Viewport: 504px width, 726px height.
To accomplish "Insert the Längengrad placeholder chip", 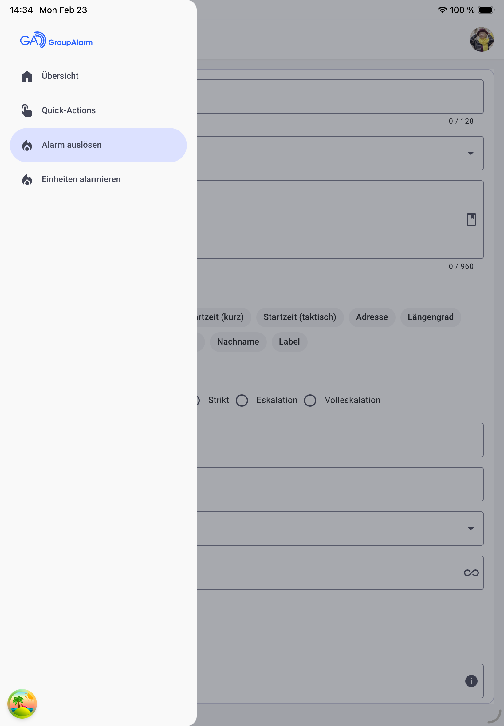I will [x=430, y=317].
